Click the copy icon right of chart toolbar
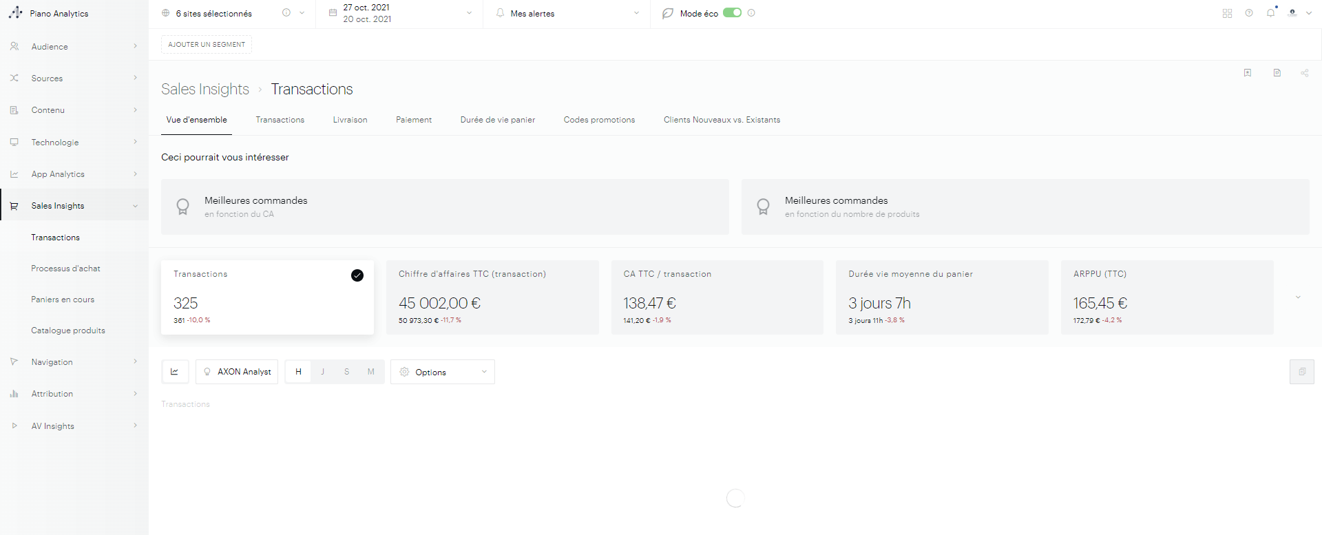The image size is (1322, 535). click(x=1301, y=372)
